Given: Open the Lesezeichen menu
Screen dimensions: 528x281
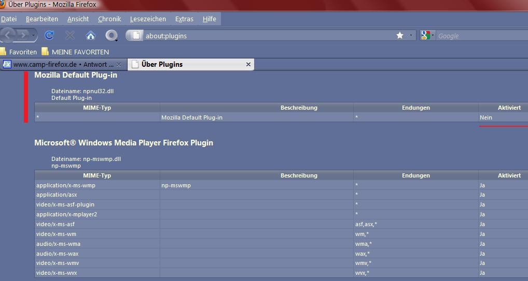Looking at the screenshot, I should pos(148,19).
